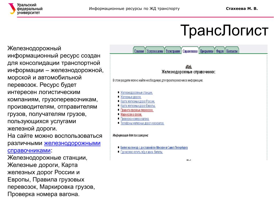274x205 pixels.
Task: Select the ТрансЛогист slide title
Action: tap(224, 30)
